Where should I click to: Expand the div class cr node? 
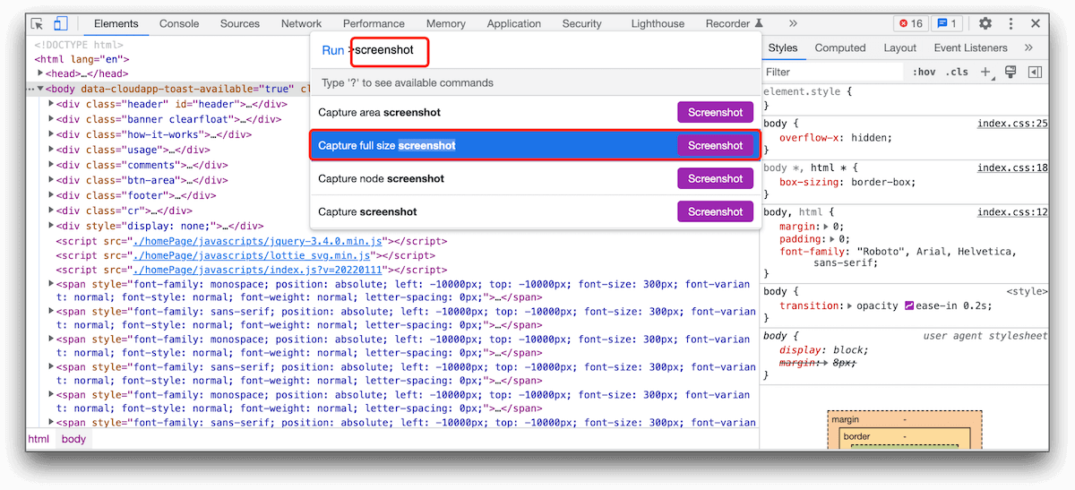point(51,211)
